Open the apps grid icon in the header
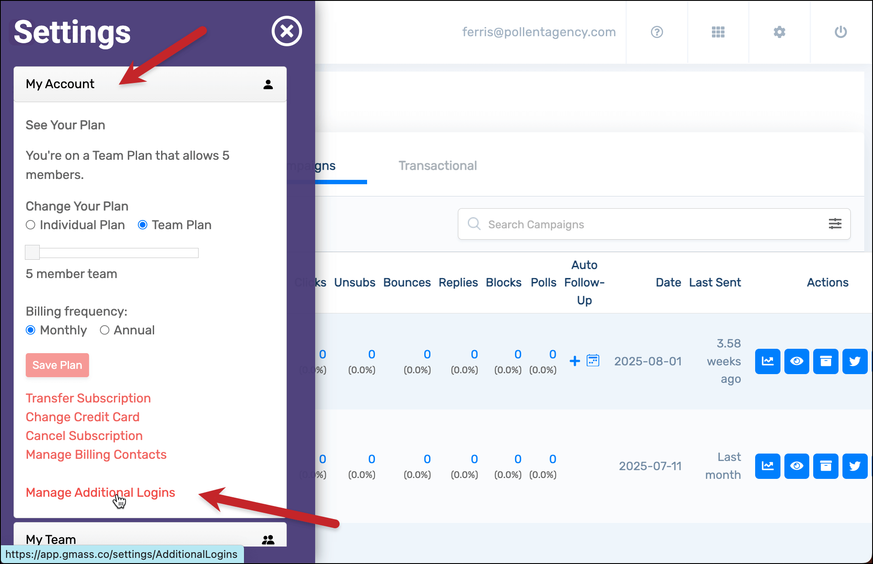The image size is (873, 564). pos(718,32)
